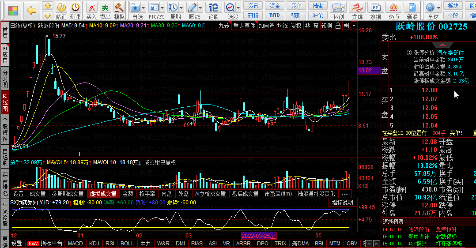Open the 自选 star folder icon
The height and width of the screenshot is (248, 476).
(135, 8)
